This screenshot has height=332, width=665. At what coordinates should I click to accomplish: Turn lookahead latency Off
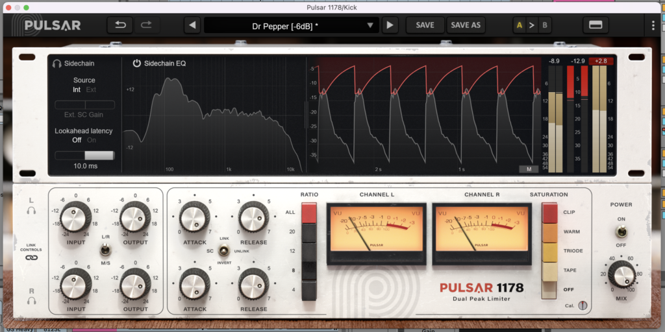(77, 140)
